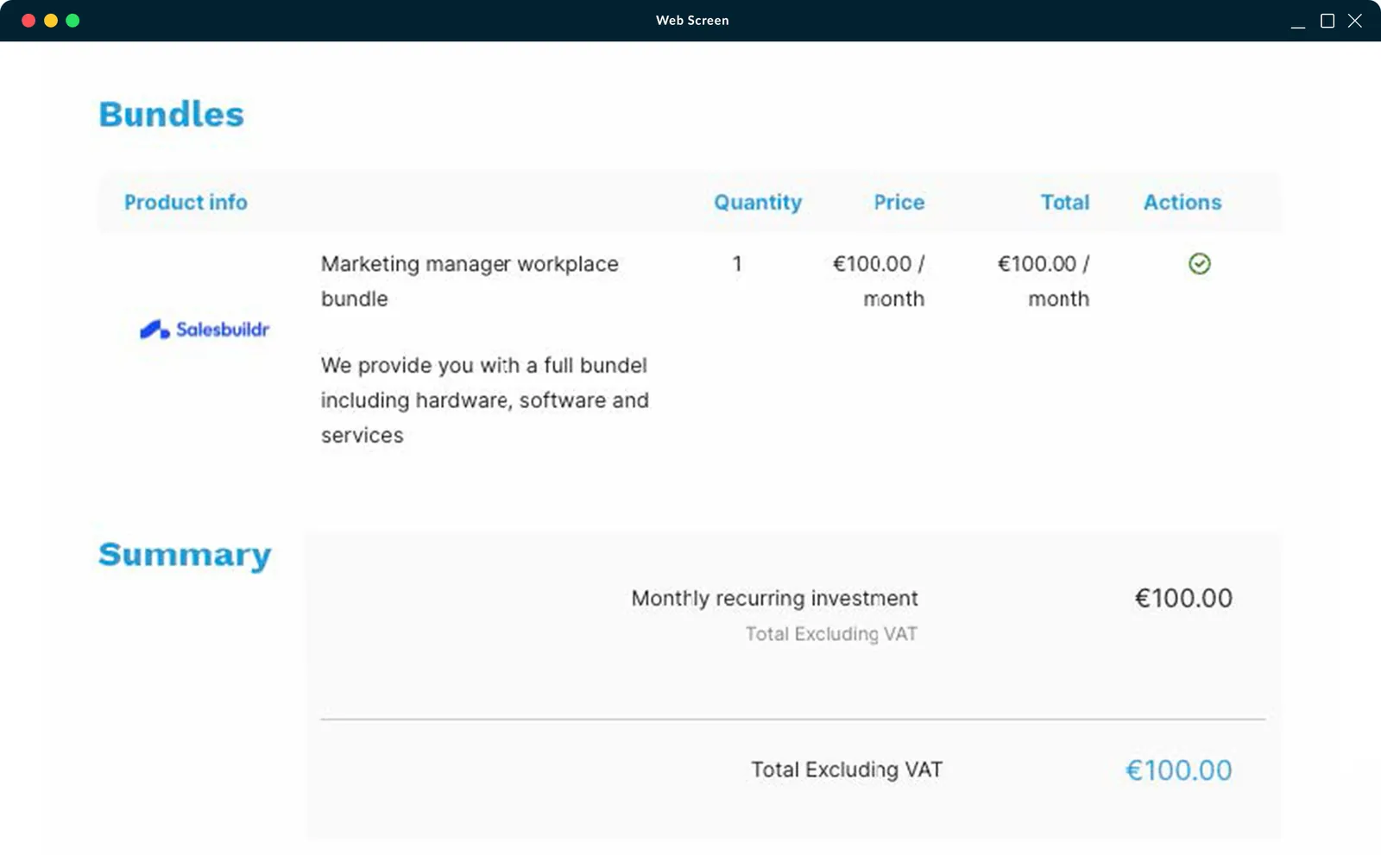Select the Total column header
This screenshot has width=1381, height=855.
[x=1065, y=202]
